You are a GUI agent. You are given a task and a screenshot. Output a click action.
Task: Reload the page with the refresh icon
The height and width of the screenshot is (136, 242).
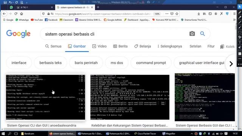coord(16,14)
